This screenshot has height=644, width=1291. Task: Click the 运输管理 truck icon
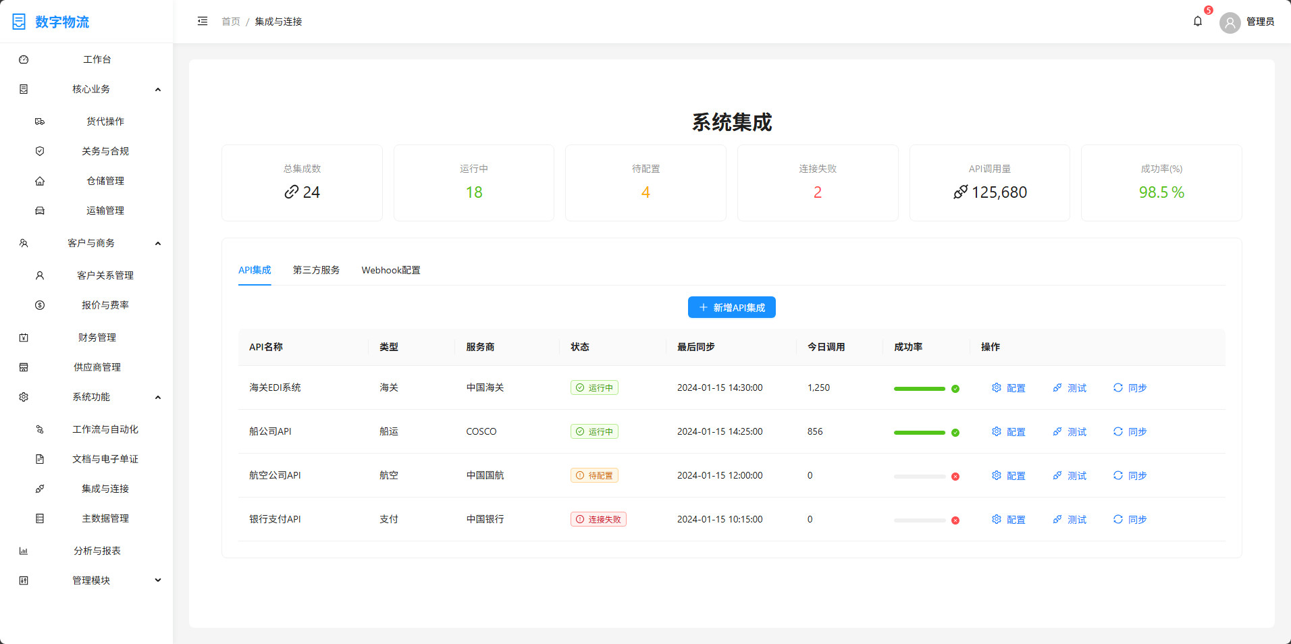tap(40, 210)
